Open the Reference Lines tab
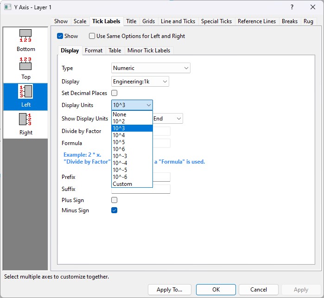 pyautogui.click(x=257, y=21)
